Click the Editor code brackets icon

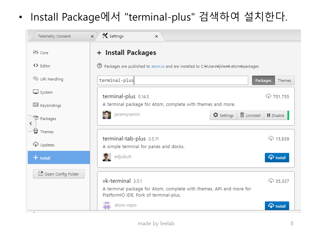[36, 65]
